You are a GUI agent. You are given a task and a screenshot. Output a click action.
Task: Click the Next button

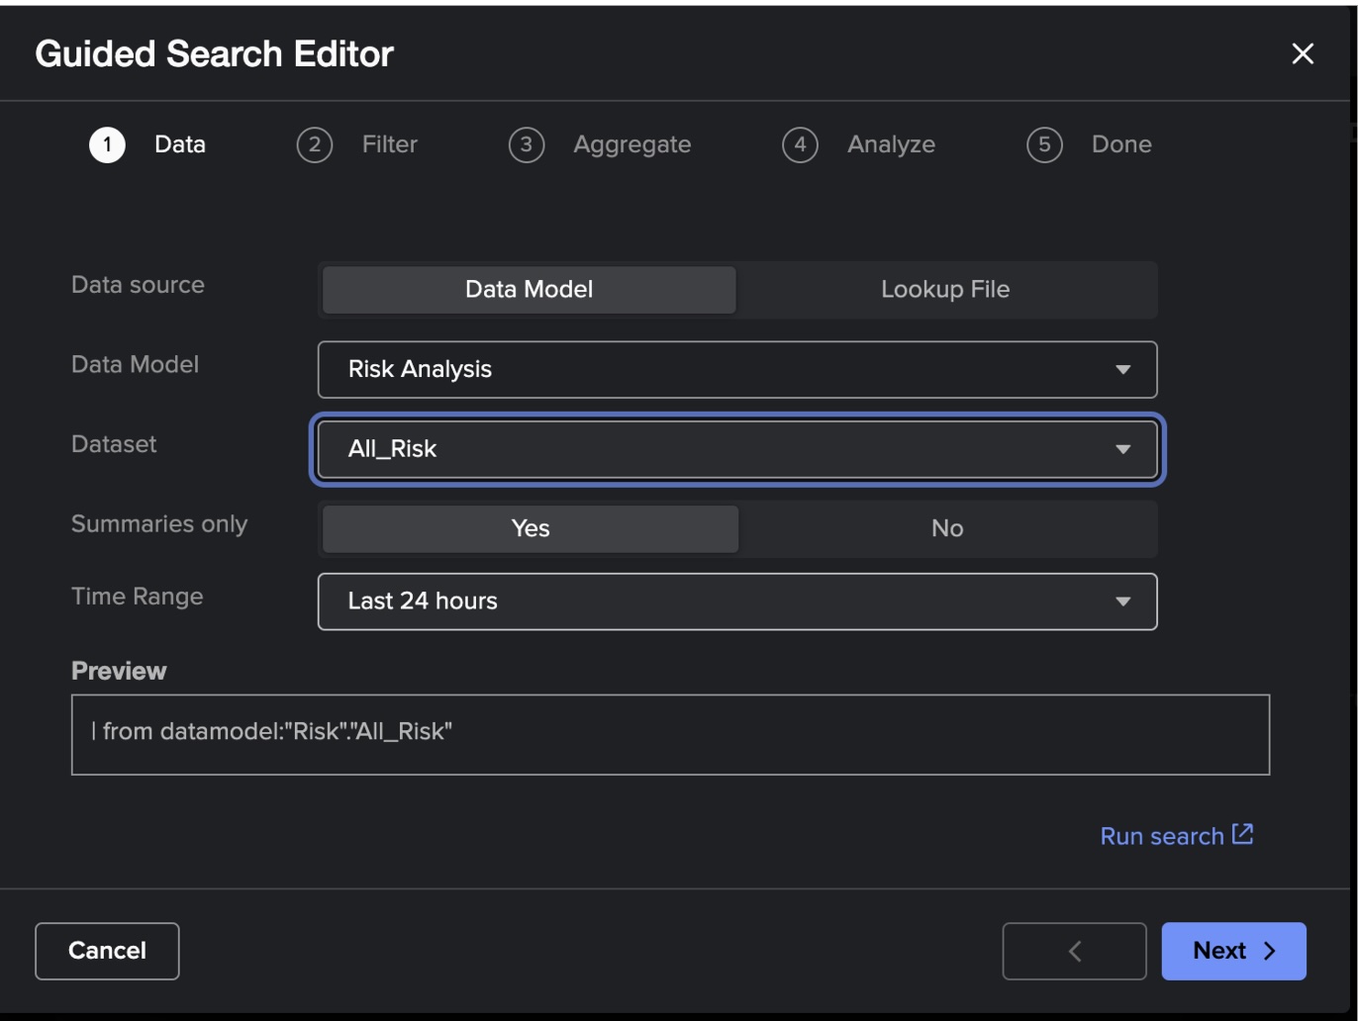tap(1233, 951)
